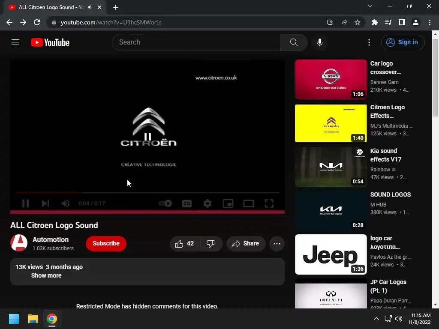Open player settings gear

207,203
